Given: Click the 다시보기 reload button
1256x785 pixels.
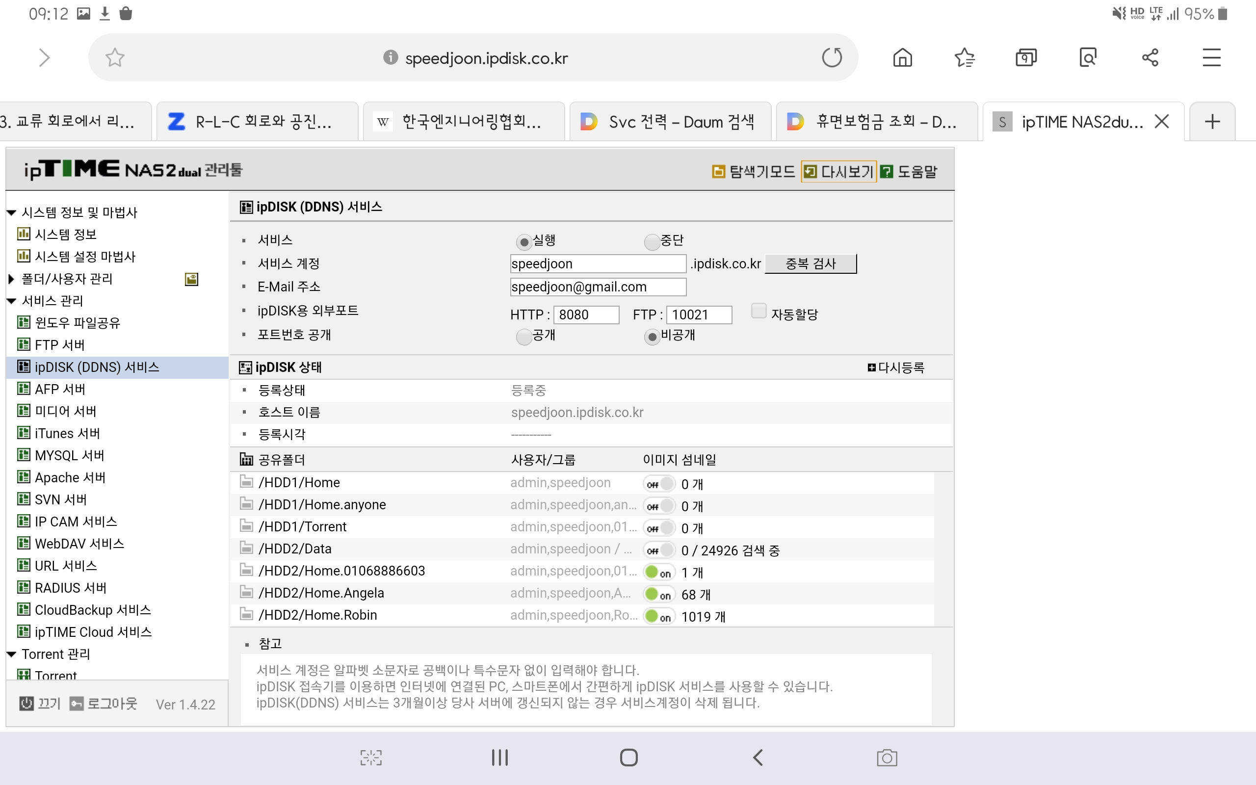Looking at the screenshot, I should coord(839,172).
